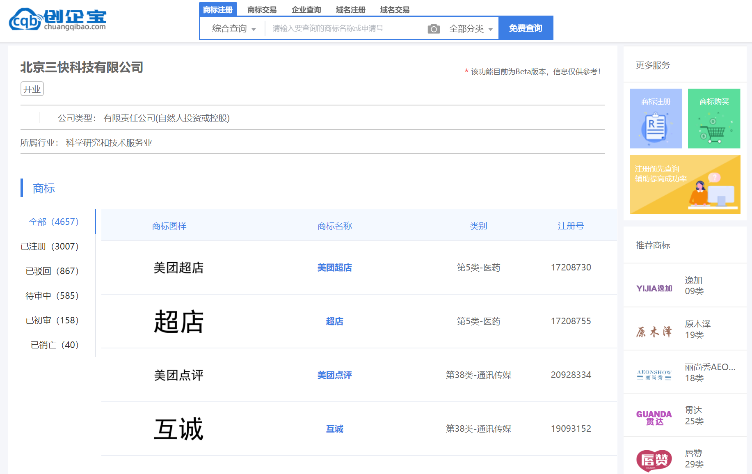The image size is (752, 474).
Task: Click the 美团点评 trademark image
Action: (x=178, y=375)
